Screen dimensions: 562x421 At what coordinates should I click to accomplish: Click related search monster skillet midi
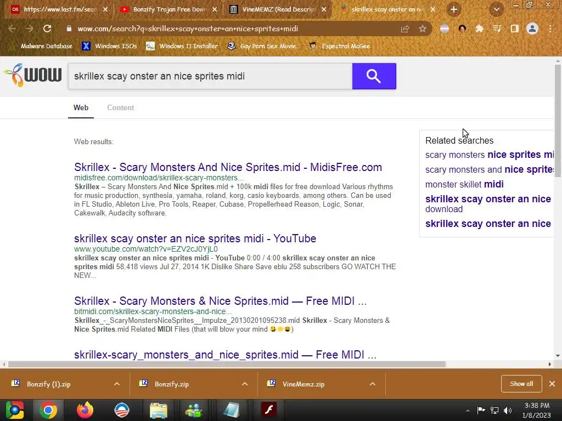tap(464, 184)
